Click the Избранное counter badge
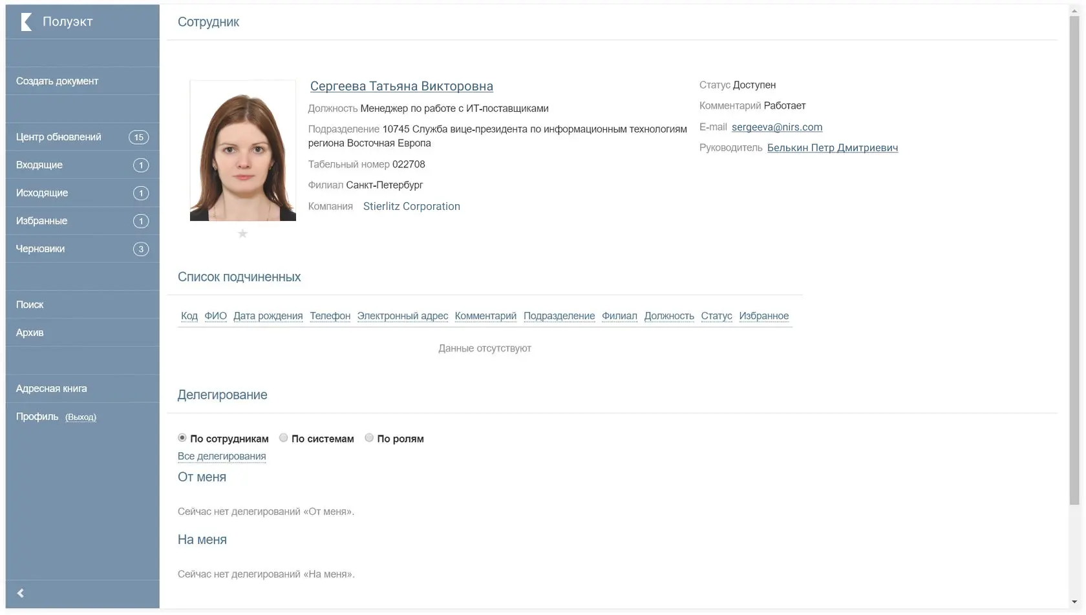 tap(141, 221)
